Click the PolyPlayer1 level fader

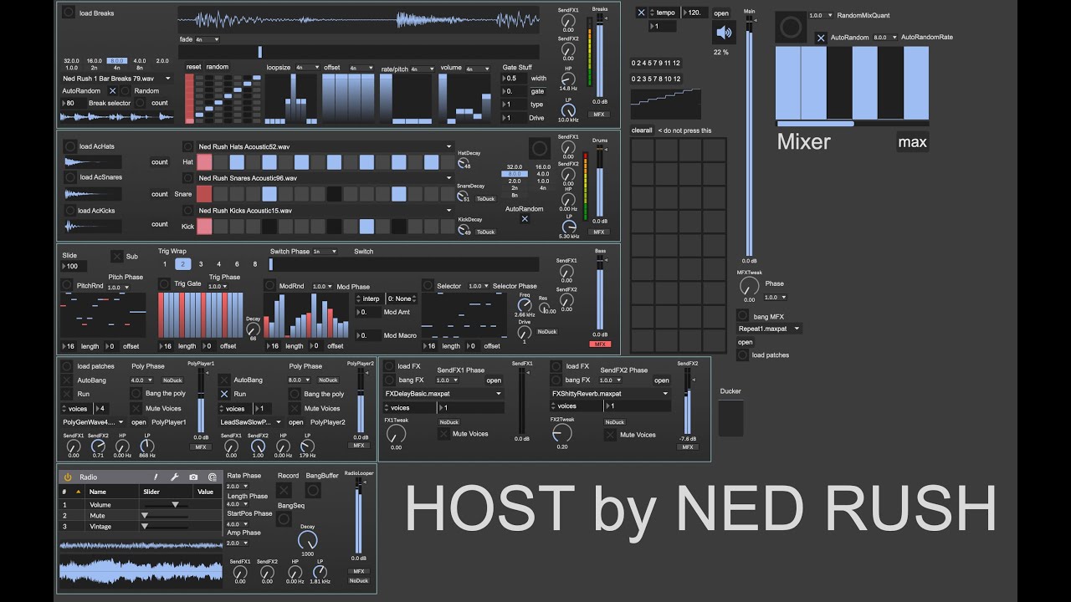tap(201, 400)
